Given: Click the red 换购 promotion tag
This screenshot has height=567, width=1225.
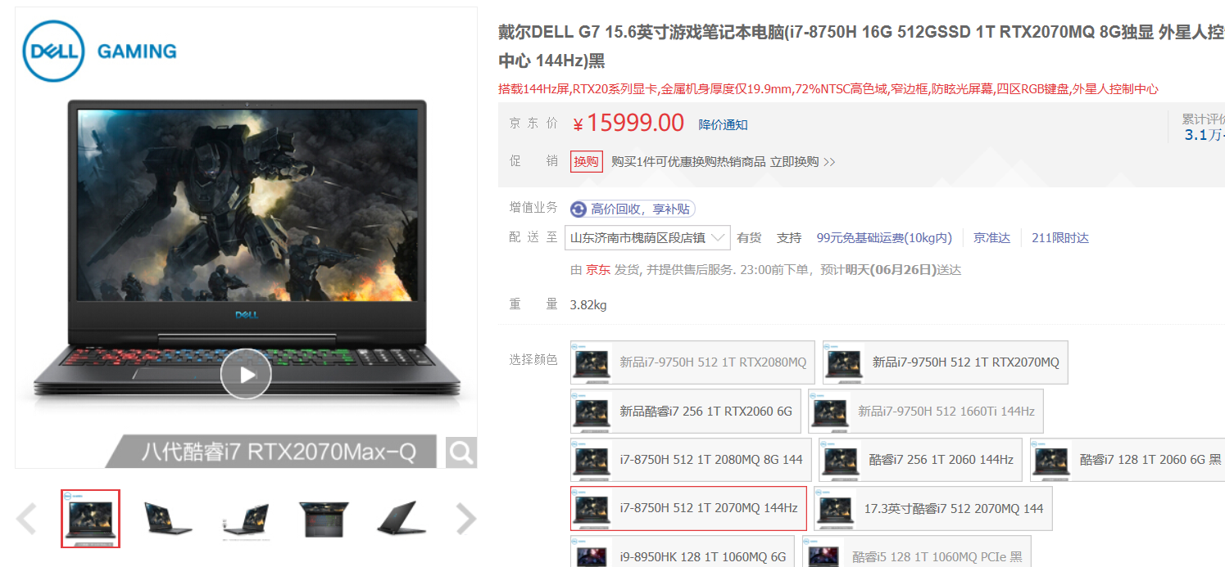Looking at the screenshot, I should [587, 162].
